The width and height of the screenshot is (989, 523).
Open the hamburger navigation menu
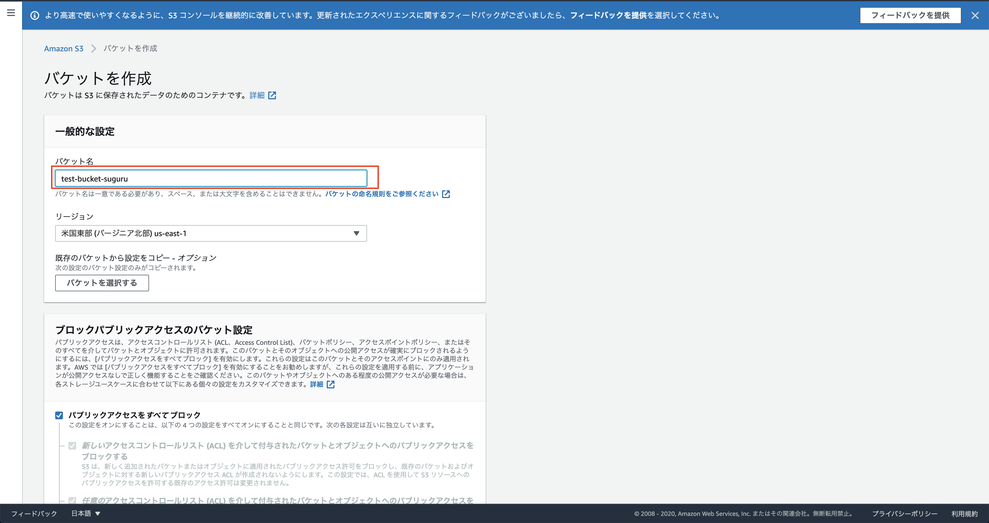pyautogui.click(x=11, y=13)
